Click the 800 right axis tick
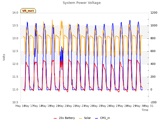 [x=153, y=38]
